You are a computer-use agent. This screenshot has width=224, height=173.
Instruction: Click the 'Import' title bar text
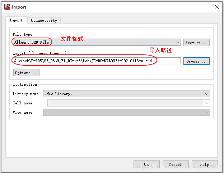tap(19, 7)
